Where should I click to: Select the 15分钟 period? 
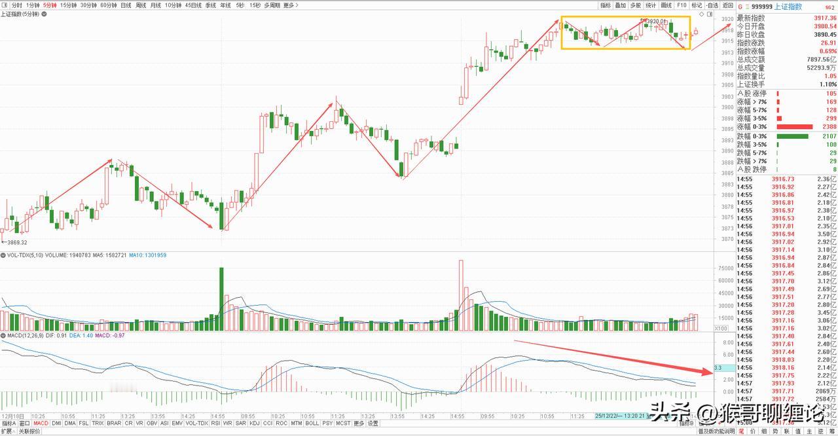(69, 5)
